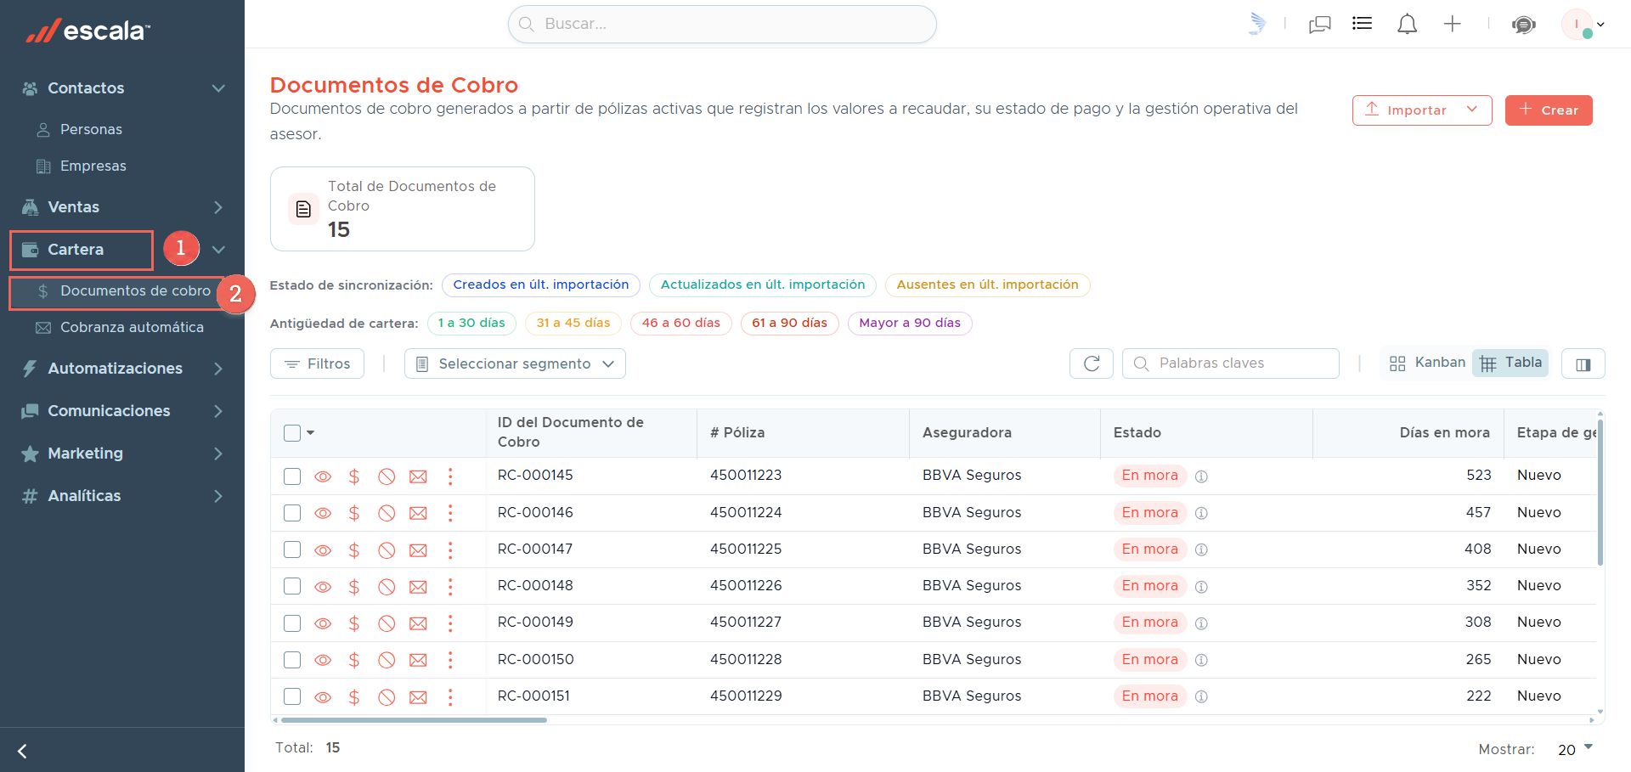Go to Cobranza automática

[132, 327]
